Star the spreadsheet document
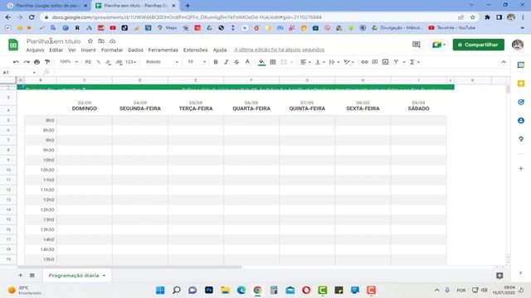 (x=90, y=41)
